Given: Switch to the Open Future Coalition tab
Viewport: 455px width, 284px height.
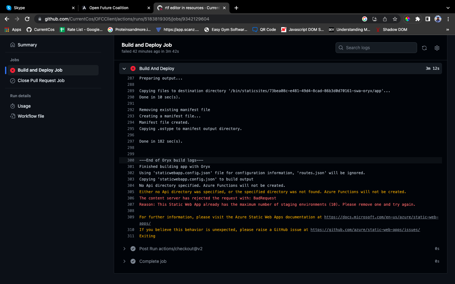Looking at the screenshot, I should click(109, 8).
